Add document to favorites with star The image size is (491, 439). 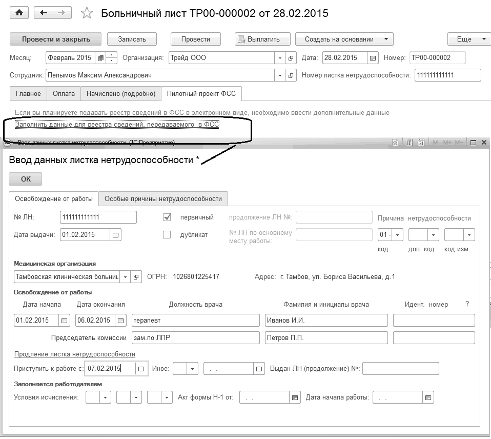click(x=87, y=13)
